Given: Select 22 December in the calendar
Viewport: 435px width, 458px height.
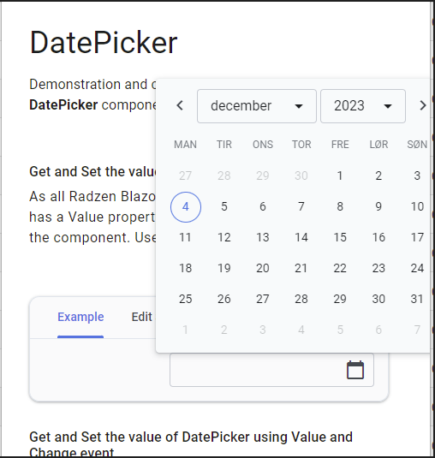Looking at the screenshot, I should tap(340, 269).
